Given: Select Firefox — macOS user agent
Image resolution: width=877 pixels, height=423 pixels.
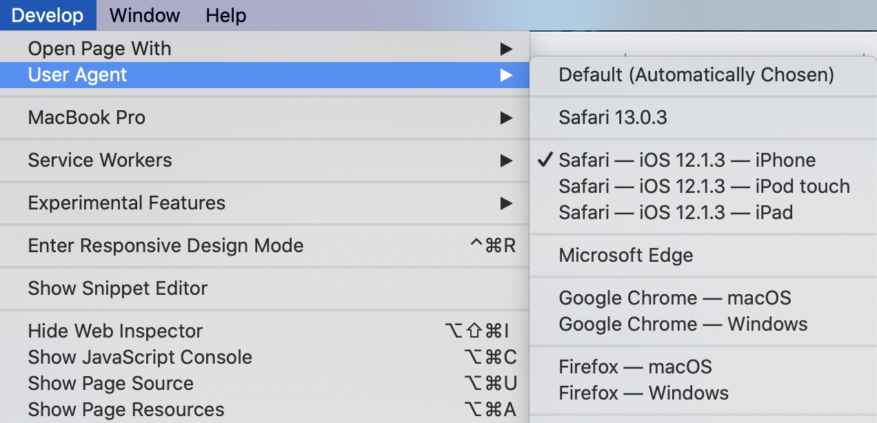Looking at the screenshot, I should pyautogui.click(x=703, y=367).
